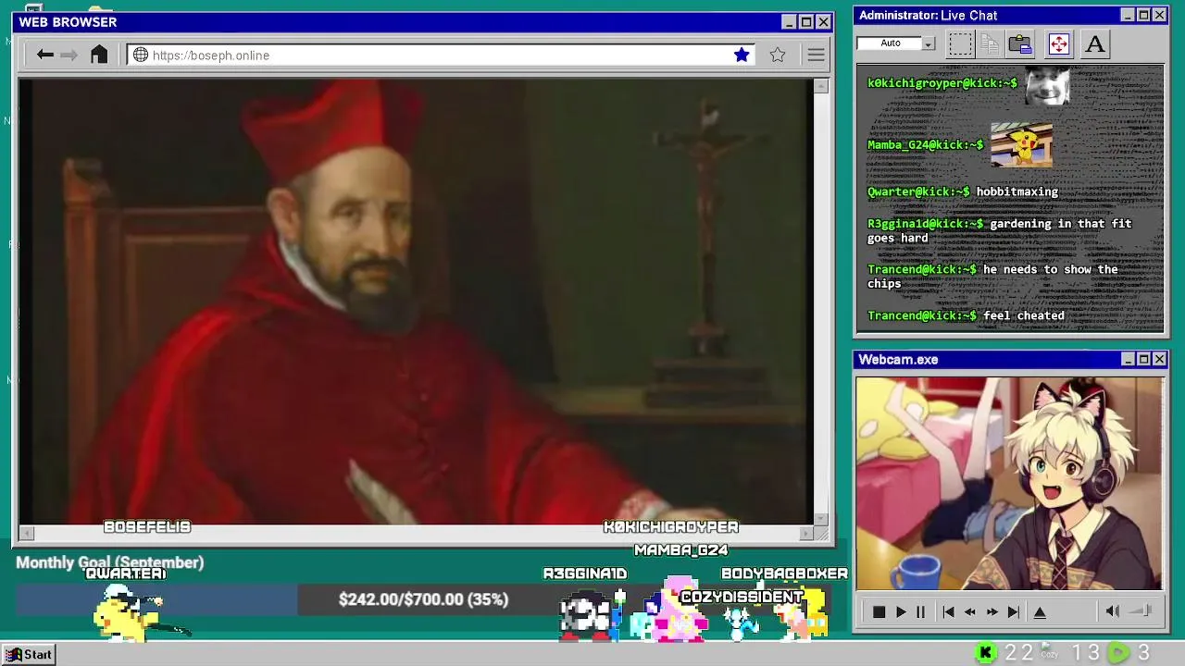Click the browser horizontal scrollbar right arrow
Screen dimensions: 1185x666
click(806, 533)
